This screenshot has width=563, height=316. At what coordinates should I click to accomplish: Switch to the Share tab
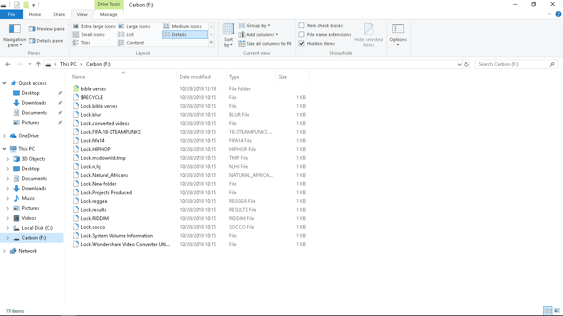click(x=59, y=14)
